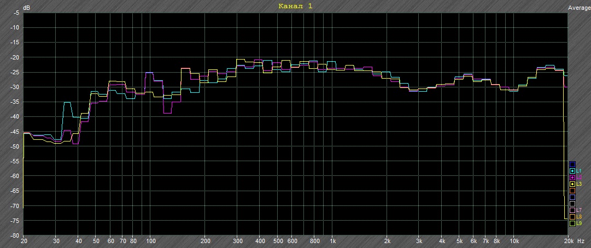Click the -80 dB axis label
This screenshot has width=591, height=248.
point(14,235)
